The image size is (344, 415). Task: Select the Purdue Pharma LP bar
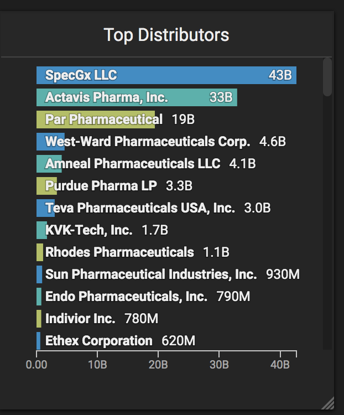pyautogui.click(x=46, y=186)
